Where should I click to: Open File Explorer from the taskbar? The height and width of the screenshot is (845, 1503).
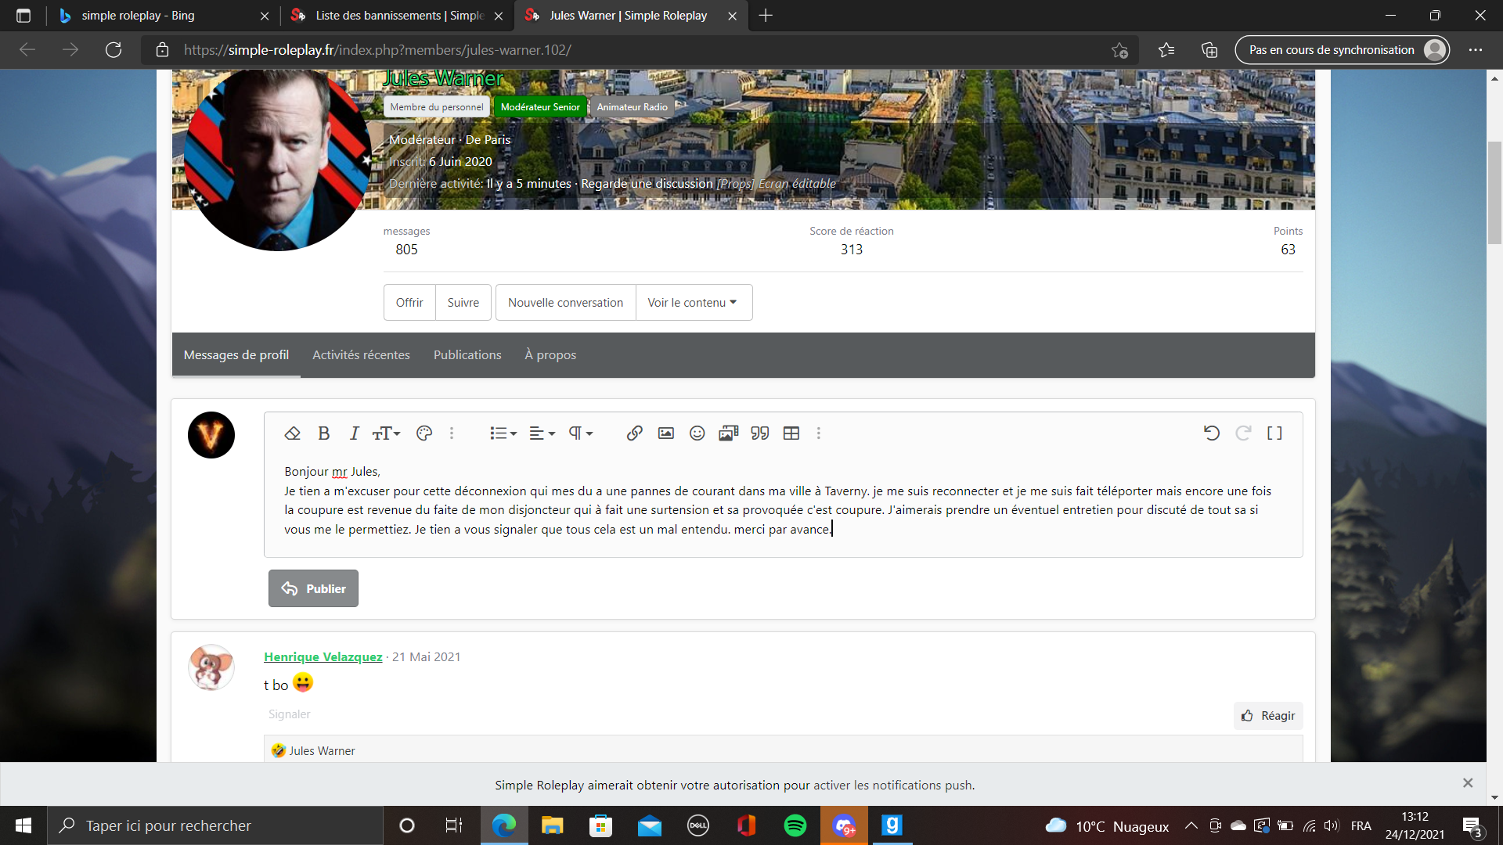tap(553, 825)
